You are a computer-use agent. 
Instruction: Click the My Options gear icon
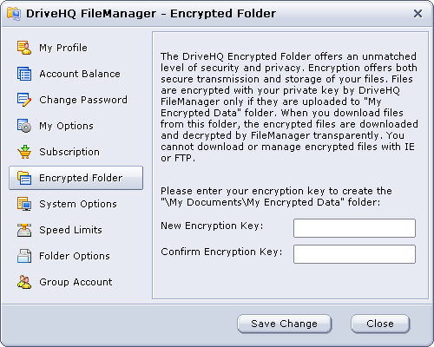pyautogui.click(x=24, y=126)
